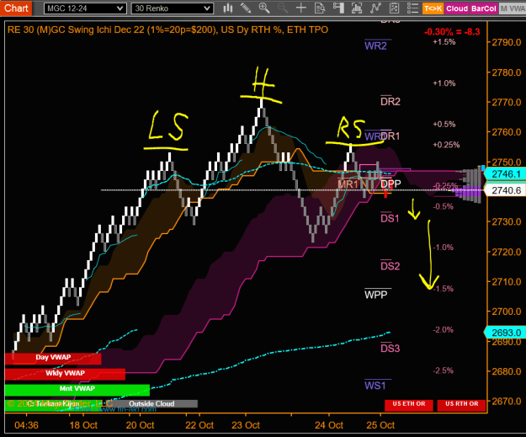
Task: Click the MR1 pivot label
Action: point(348,184)
